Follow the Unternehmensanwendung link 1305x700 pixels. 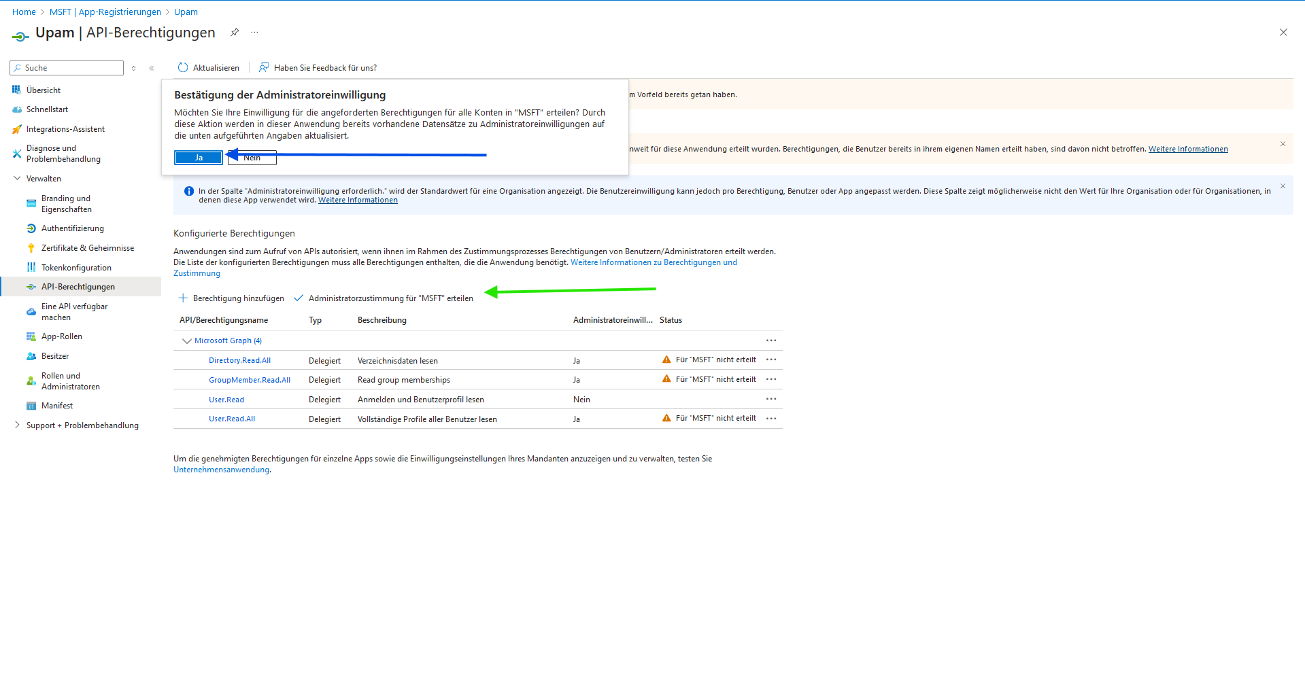[x=221, y=470]
